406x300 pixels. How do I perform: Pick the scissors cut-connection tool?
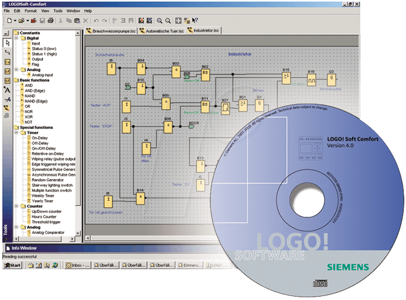tap(7, 99)
